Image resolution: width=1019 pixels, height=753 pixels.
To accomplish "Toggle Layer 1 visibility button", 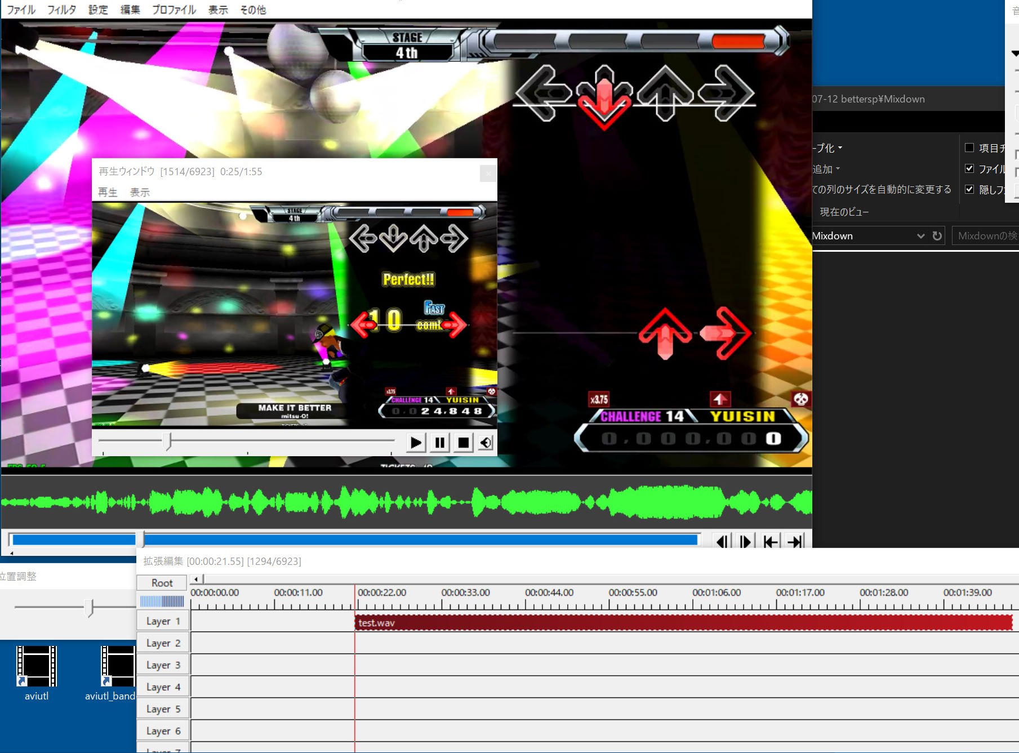I will [x=163, y=621].
